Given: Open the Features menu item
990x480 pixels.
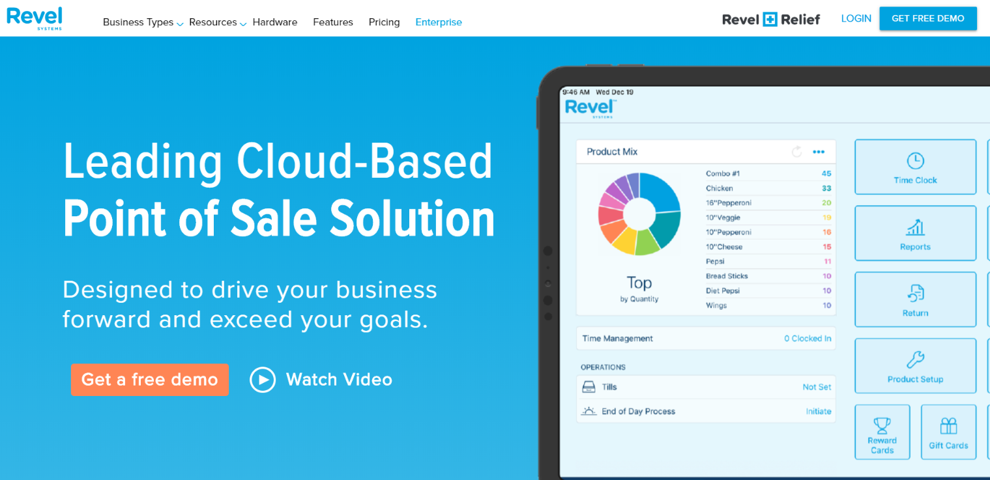Looking at the screenshot, I should [332, 22].
